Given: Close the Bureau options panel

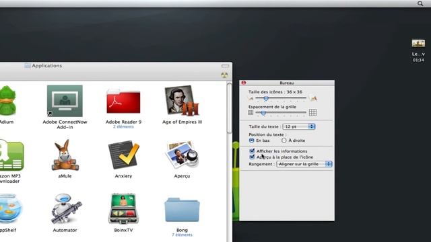Looking at the screenshot, I should coord(243,83).
